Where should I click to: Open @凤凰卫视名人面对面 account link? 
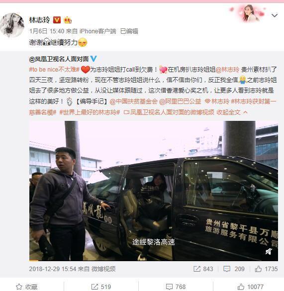click(59, 59)
